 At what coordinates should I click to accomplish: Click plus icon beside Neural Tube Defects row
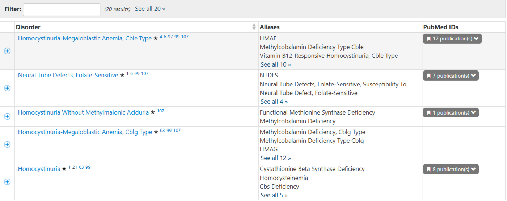pyautogui.click(x=7, y=88)
